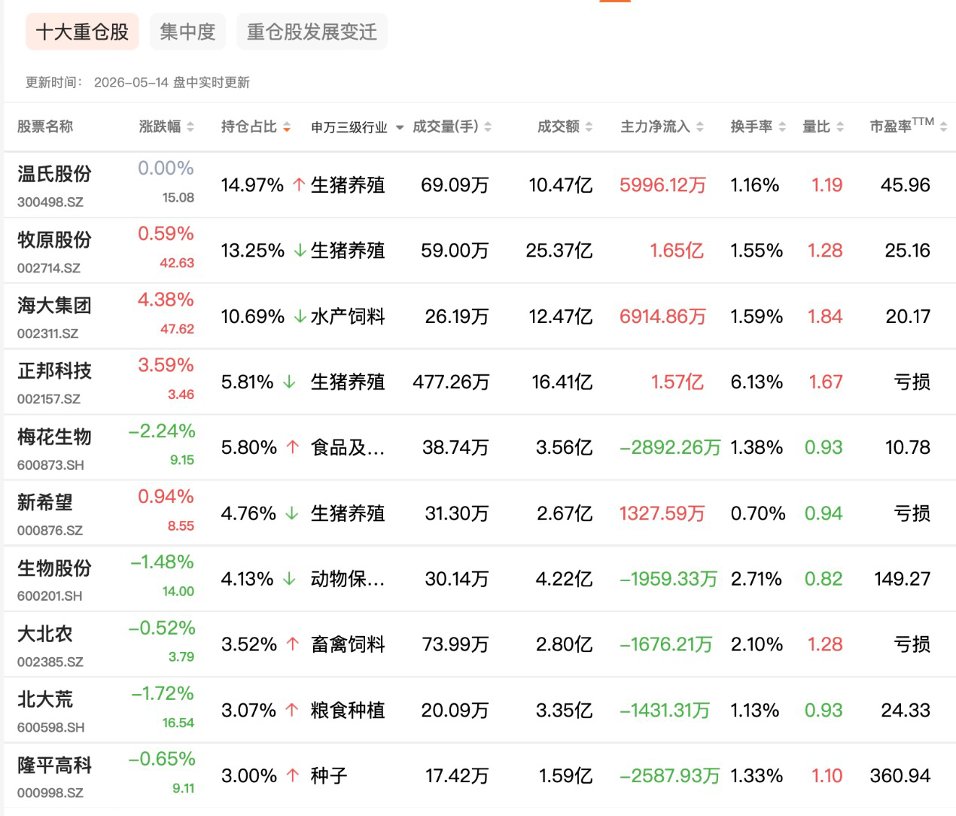
Task: Click 149.27 P/E value
Action: [x=902, y=579]
